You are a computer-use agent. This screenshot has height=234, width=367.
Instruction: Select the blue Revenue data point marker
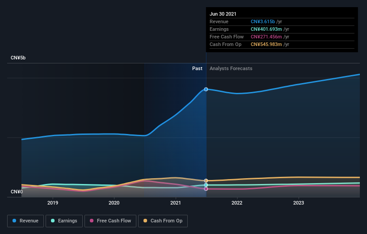click(x=206, y=89)
